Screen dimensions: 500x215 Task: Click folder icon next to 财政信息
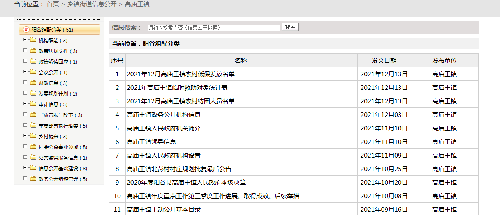33,83
